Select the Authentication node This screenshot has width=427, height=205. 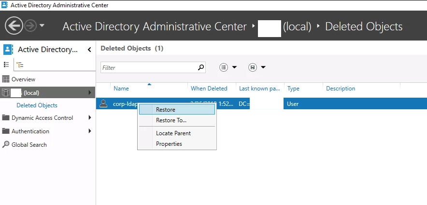pos(30,131)
